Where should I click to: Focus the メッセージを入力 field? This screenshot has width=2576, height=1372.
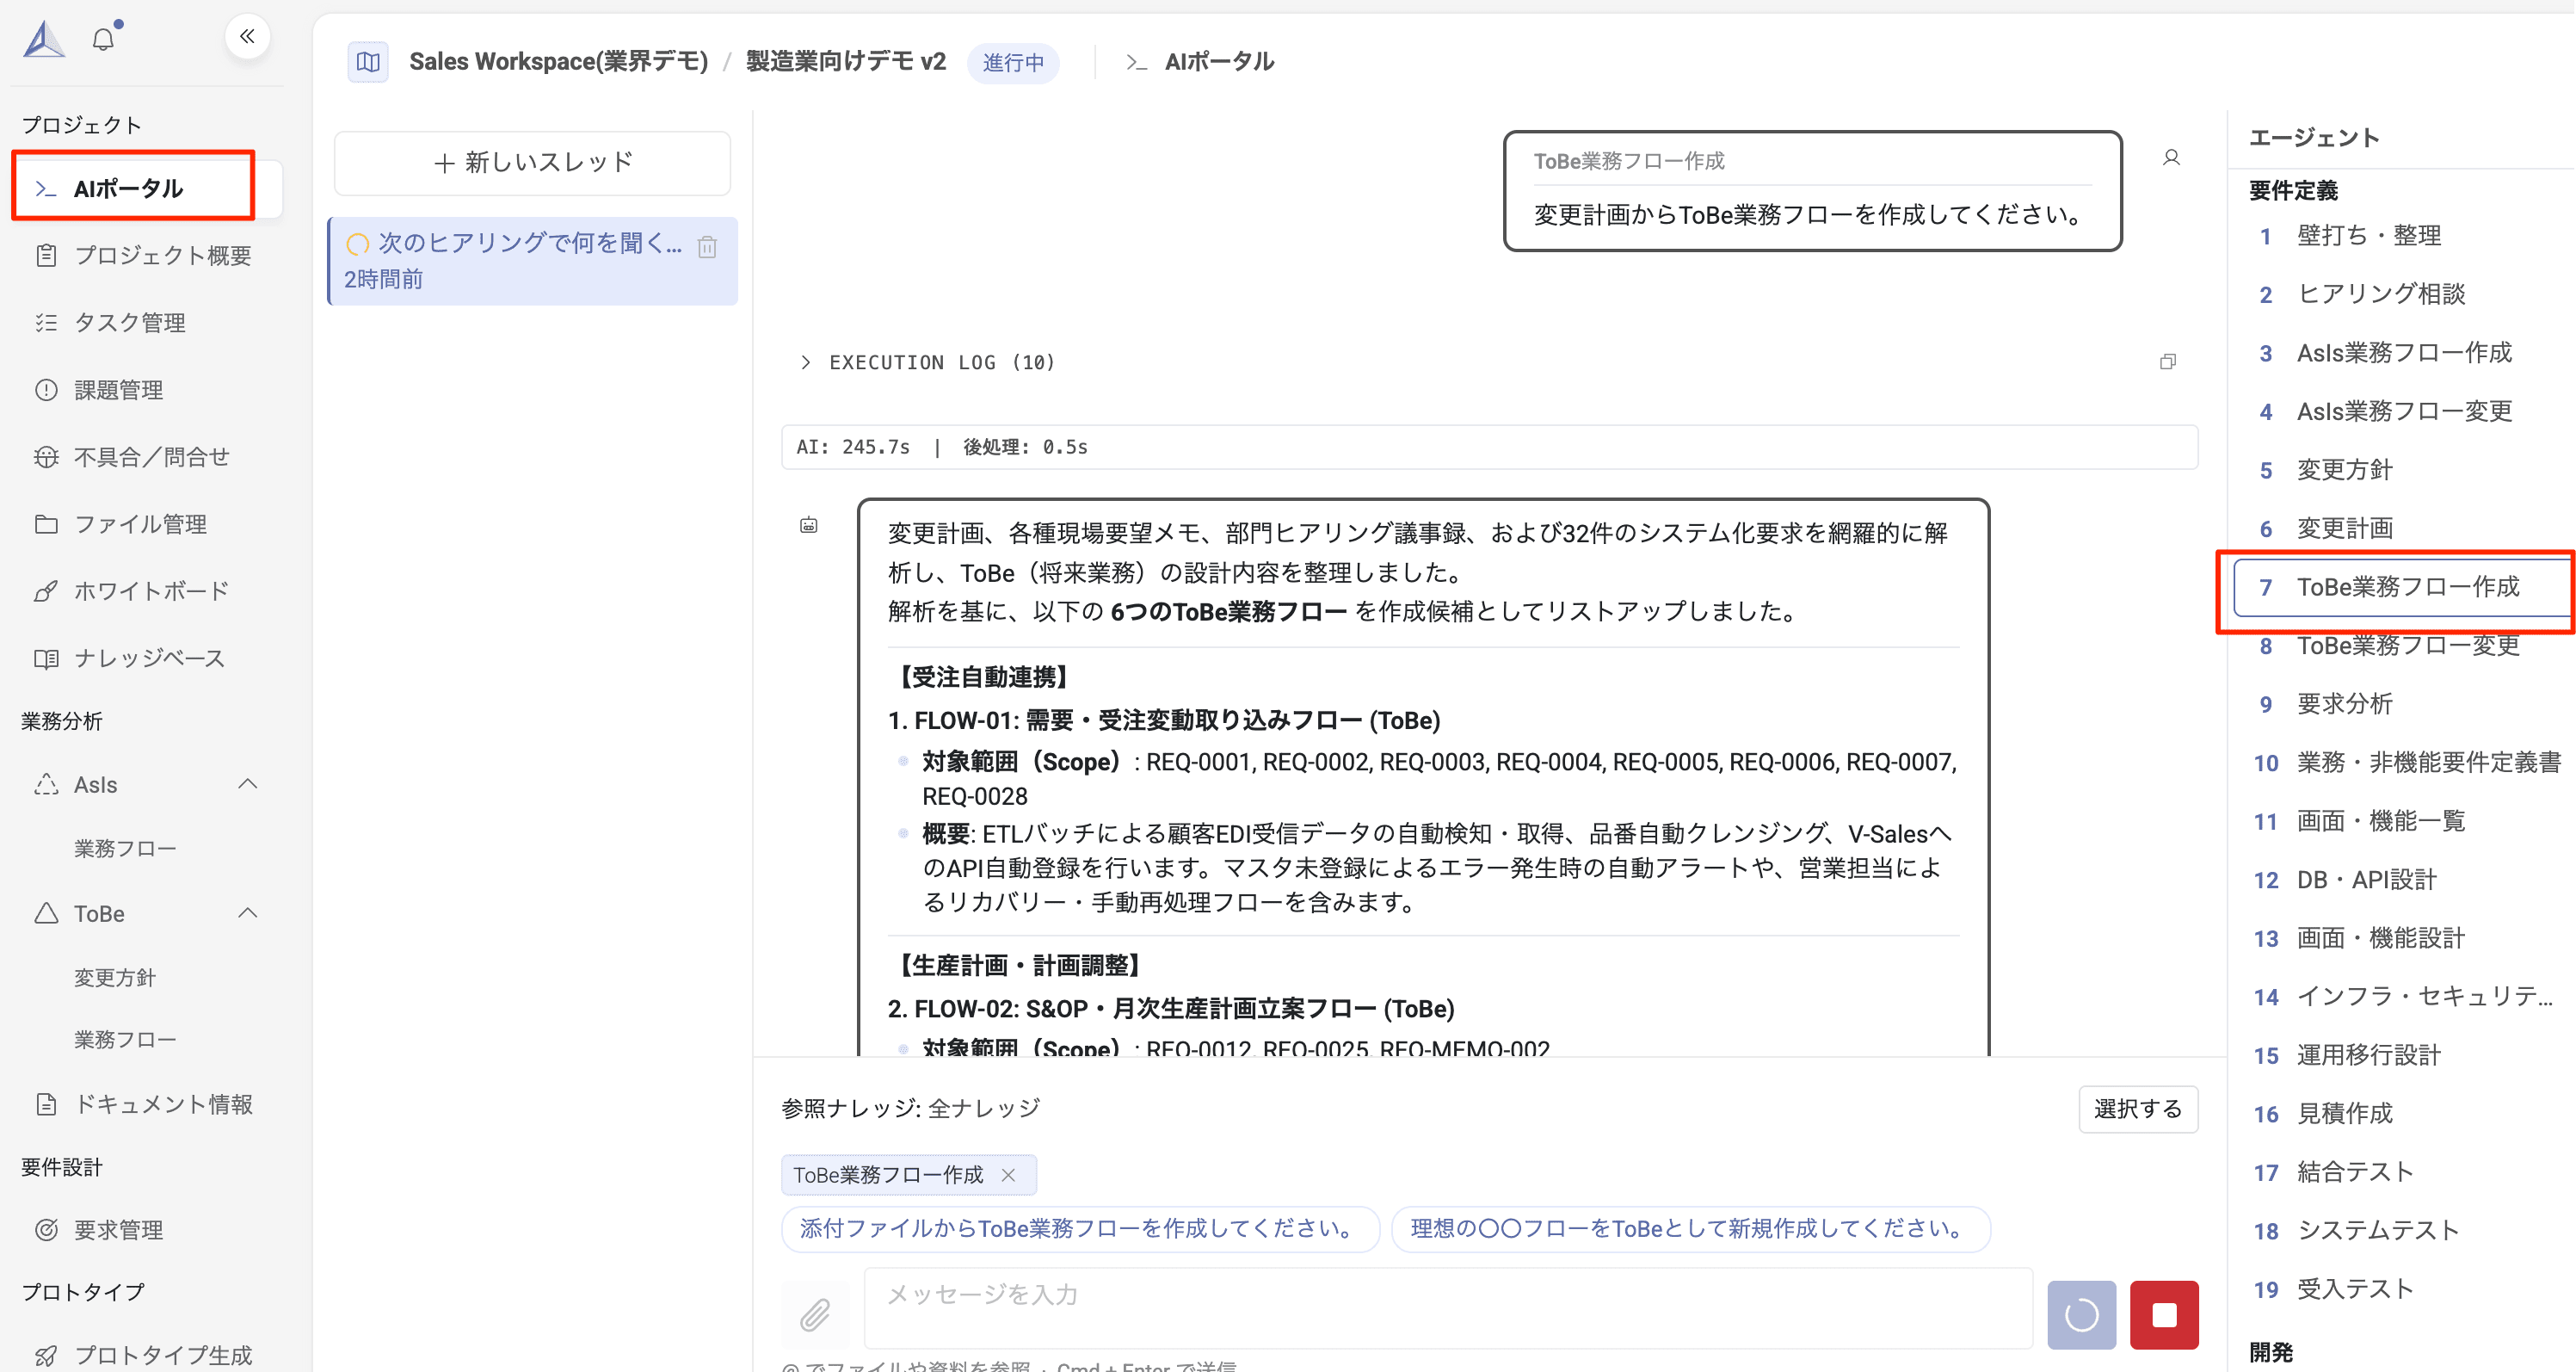pos(1448,1308)
